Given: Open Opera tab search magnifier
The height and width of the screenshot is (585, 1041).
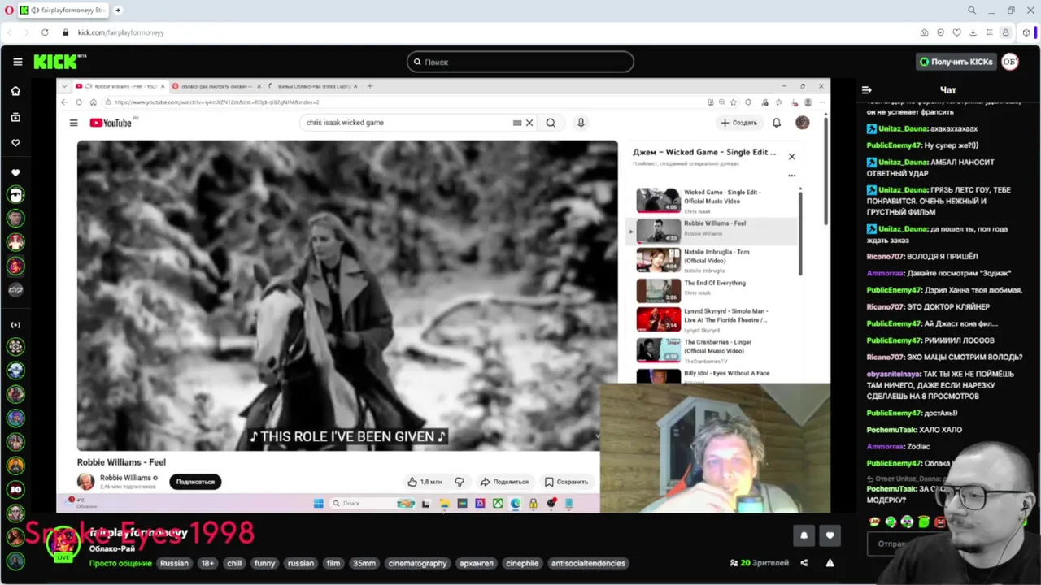Looking at the screenshot, I should 971,10.
